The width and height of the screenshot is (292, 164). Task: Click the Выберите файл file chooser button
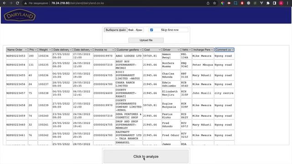[x=115, y=30]
